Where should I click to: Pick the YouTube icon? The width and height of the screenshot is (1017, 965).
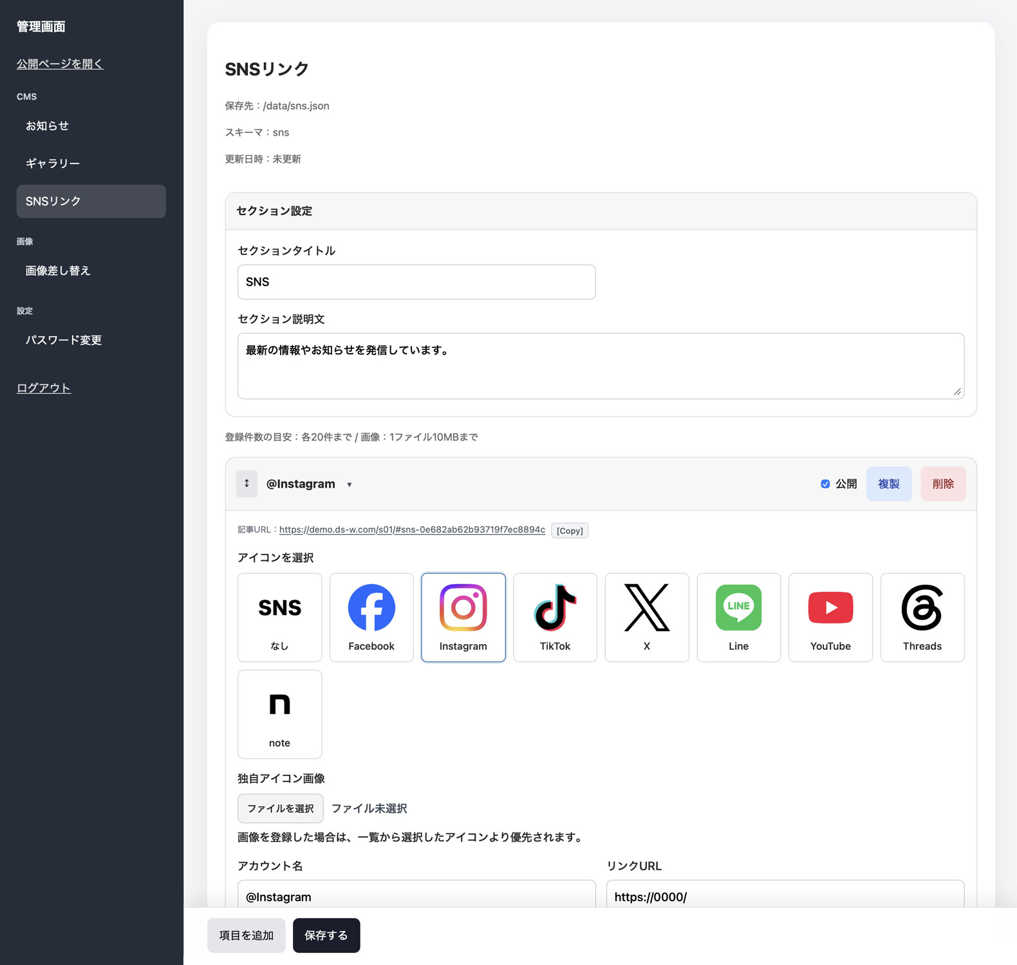tap(830, 617)
